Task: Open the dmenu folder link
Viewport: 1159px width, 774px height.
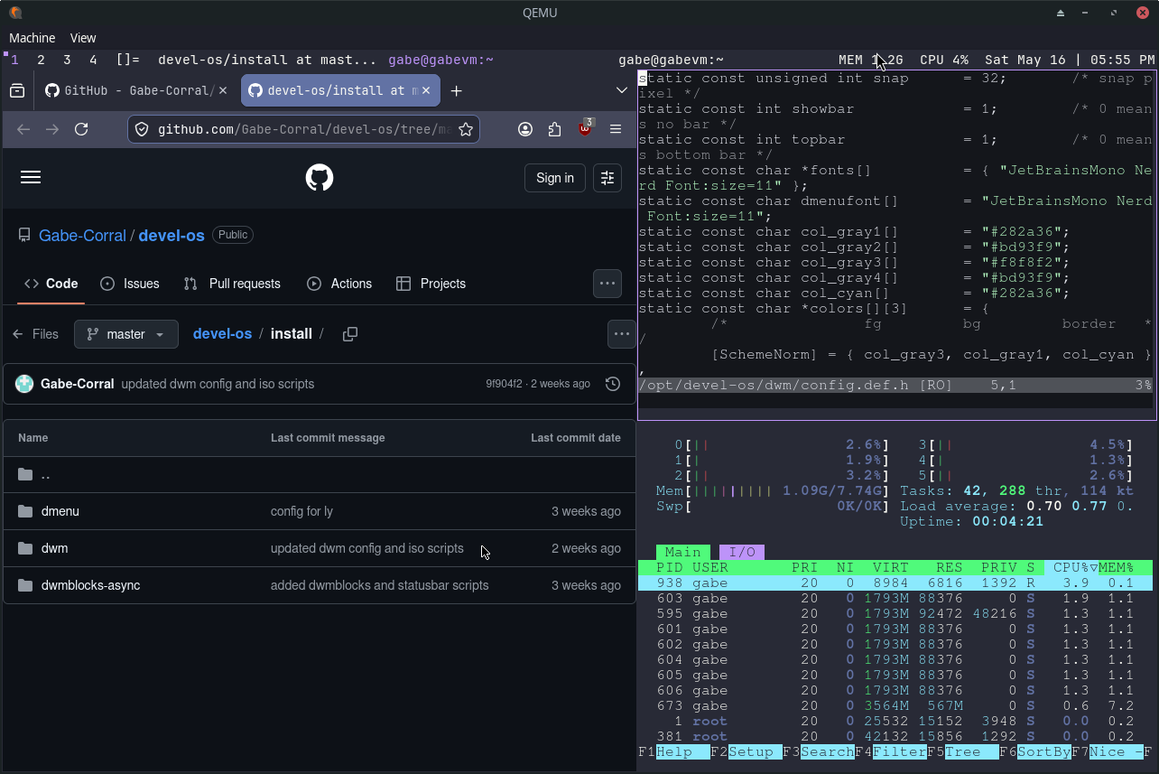Action: point(60,511)
